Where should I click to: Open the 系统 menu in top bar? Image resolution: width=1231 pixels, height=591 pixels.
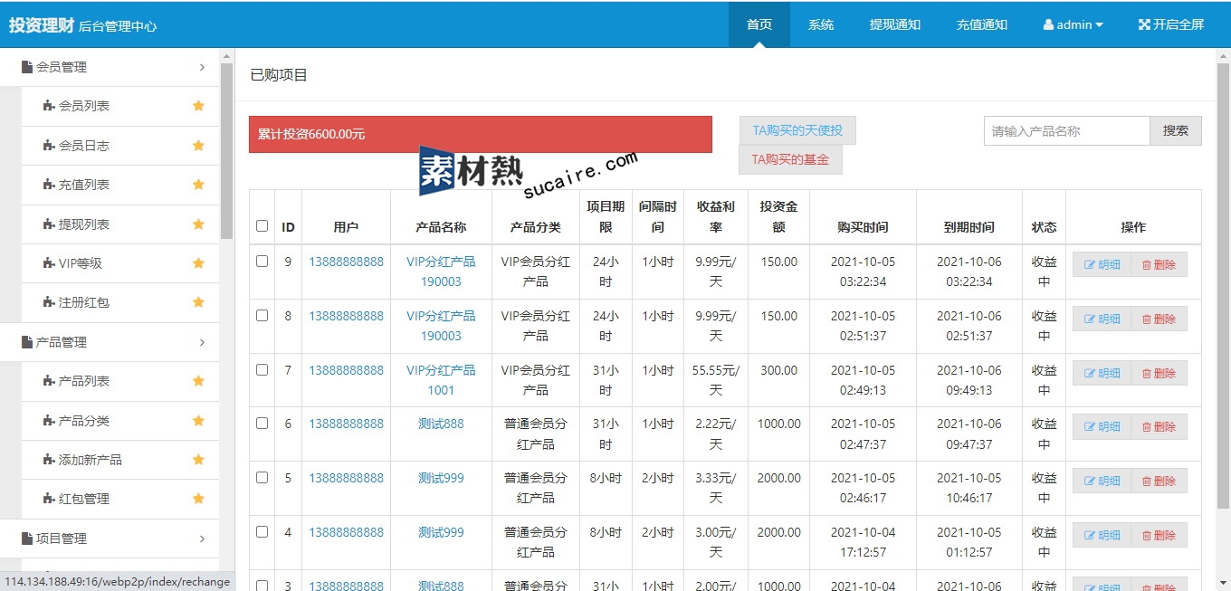821,24
